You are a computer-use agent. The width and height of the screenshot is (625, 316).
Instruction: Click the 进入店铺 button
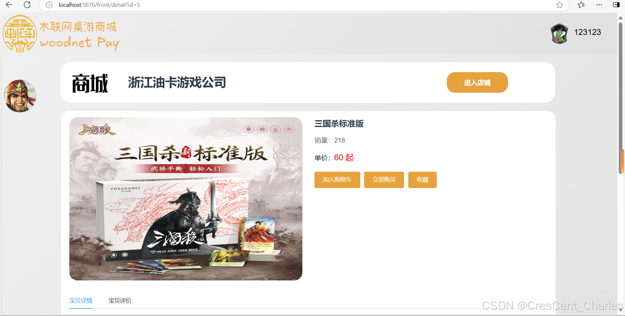coord(477,83)
